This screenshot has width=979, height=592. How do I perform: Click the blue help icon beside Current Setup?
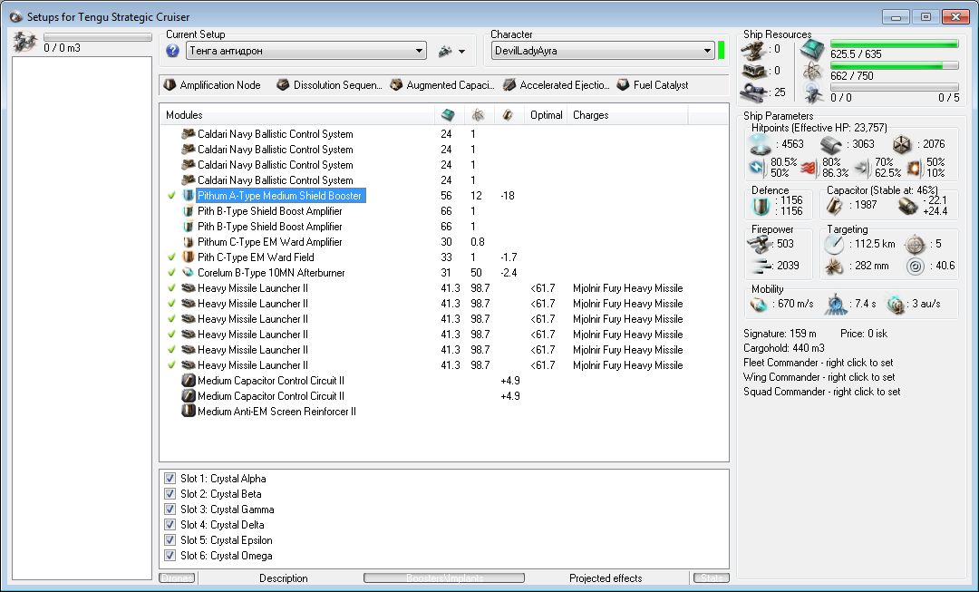pyautogui.click(x=173, y=51)
